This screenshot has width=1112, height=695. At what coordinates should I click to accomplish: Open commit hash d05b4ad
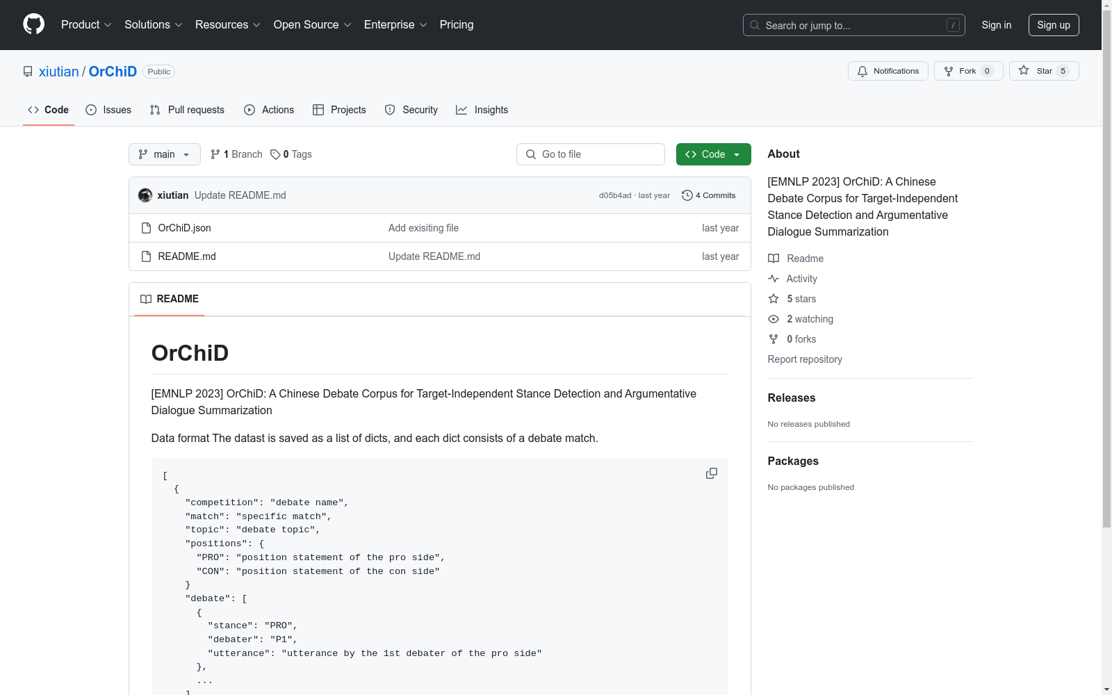(x=615, y=195)
